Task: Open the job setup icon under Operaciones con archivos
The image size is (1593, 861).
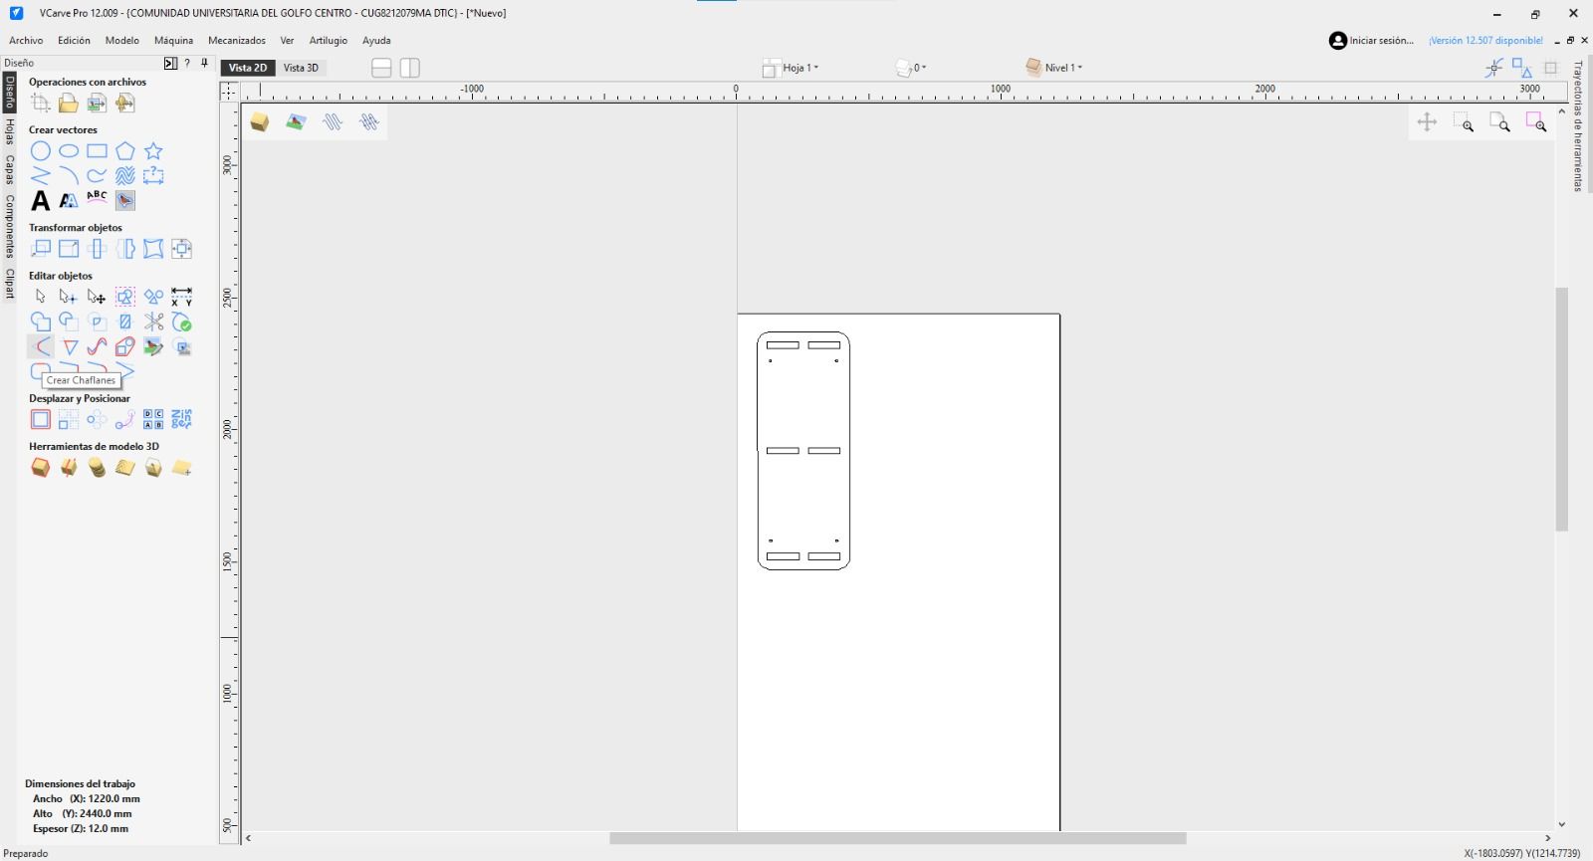Action: coord(40,103)
